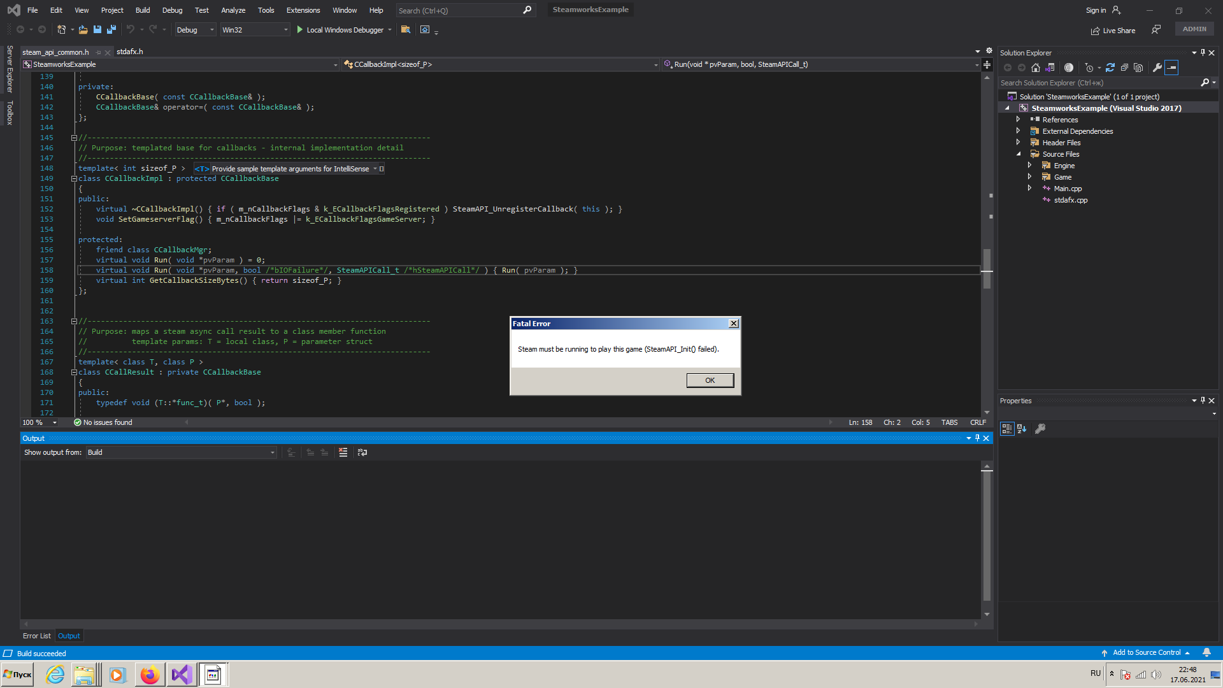Expand the Engine folder
The image size is (1223, 688).
pyautogui.click(x=1029, y=165)
